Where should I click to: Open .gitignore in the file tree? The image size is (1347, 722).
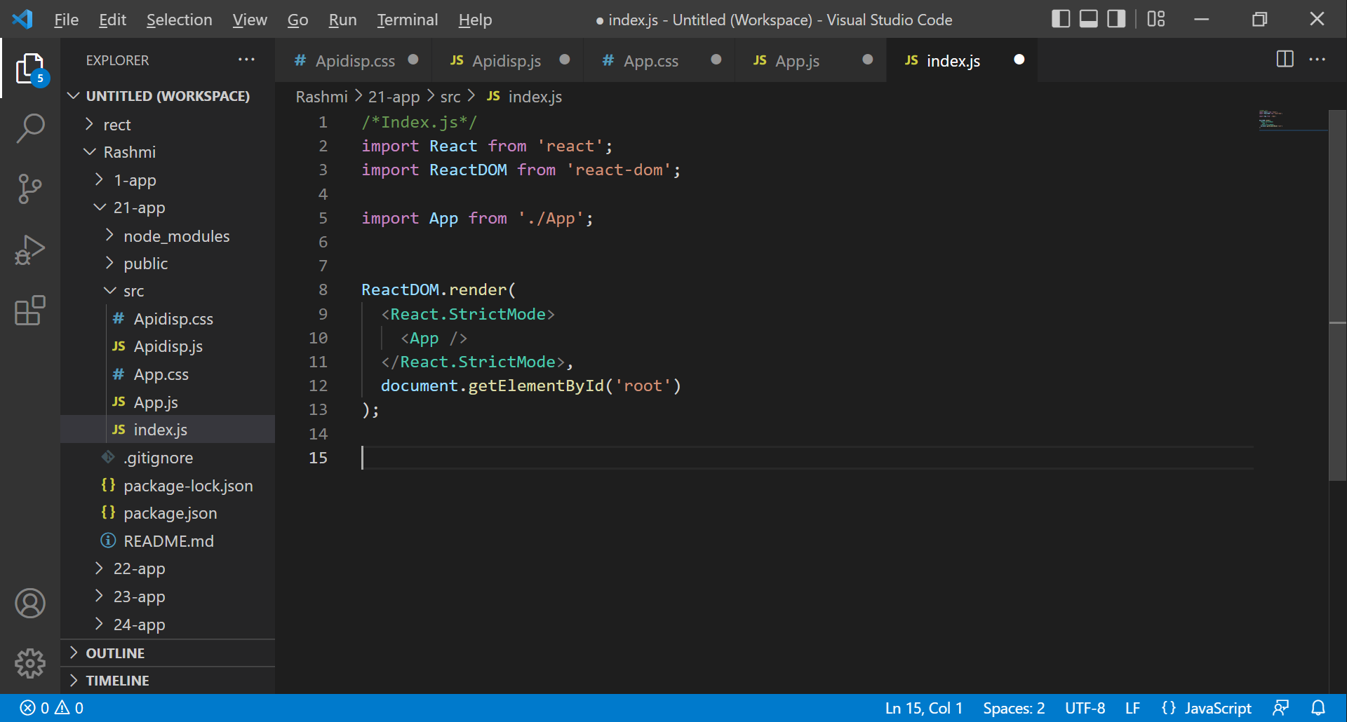[x=168, y=458]
